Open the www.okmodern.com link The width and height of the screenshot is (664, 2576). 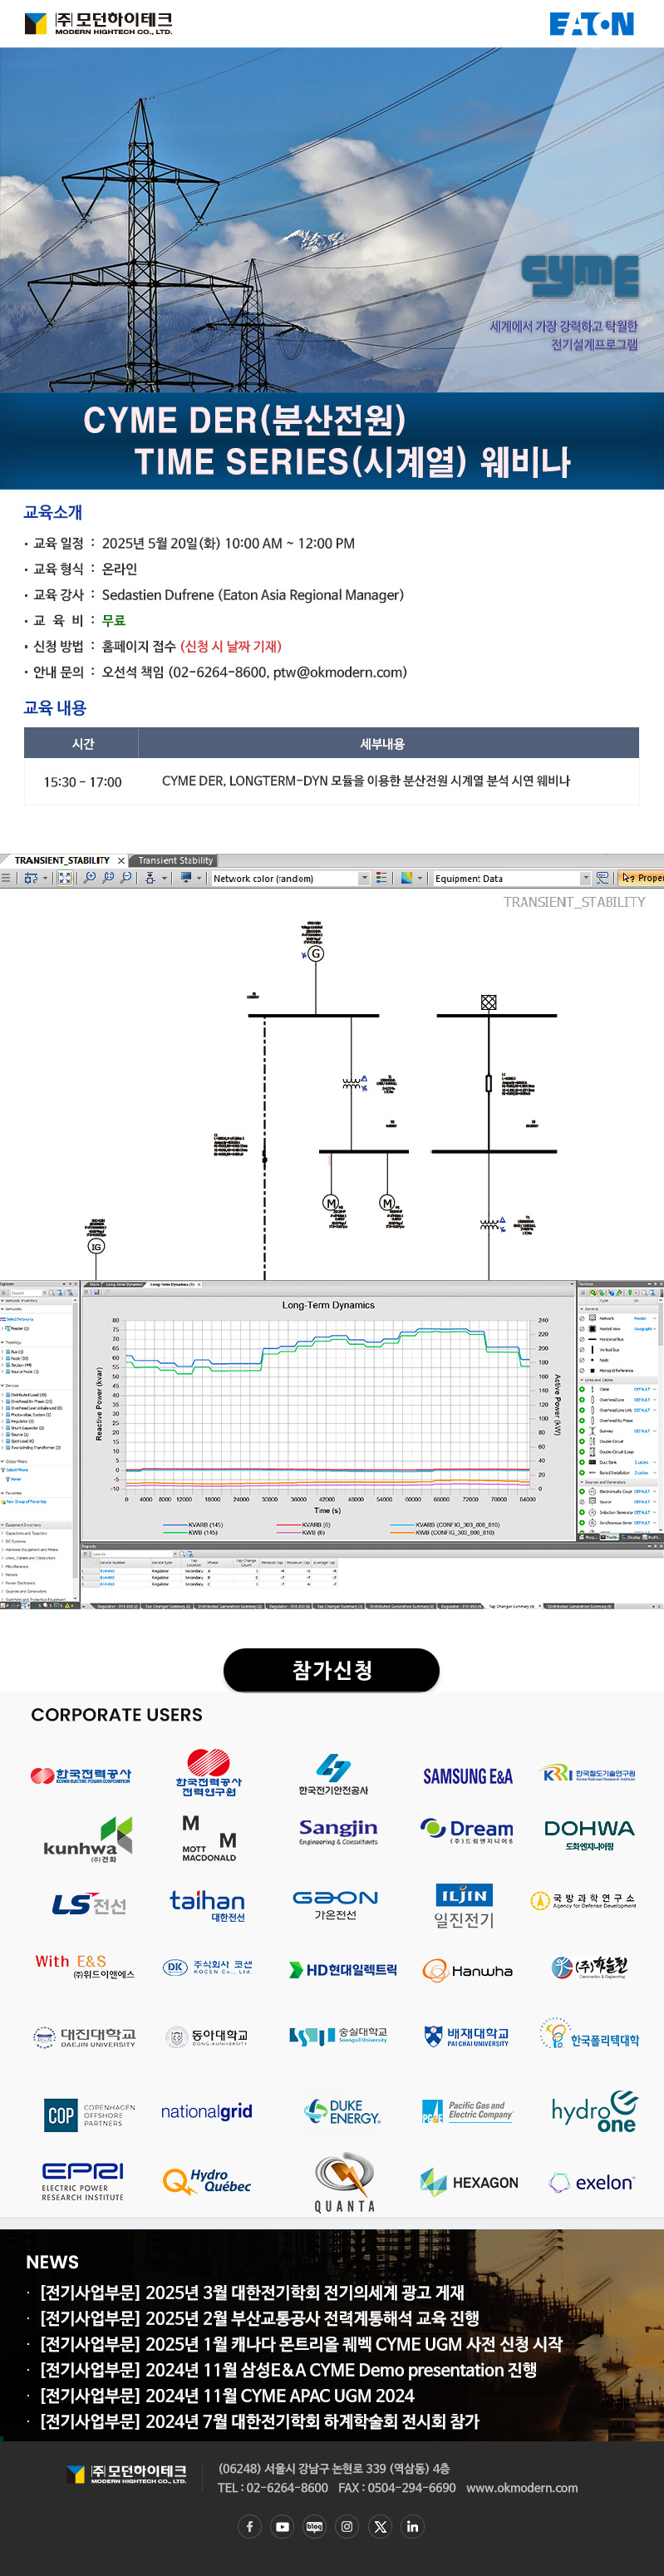coord(522,2487)
